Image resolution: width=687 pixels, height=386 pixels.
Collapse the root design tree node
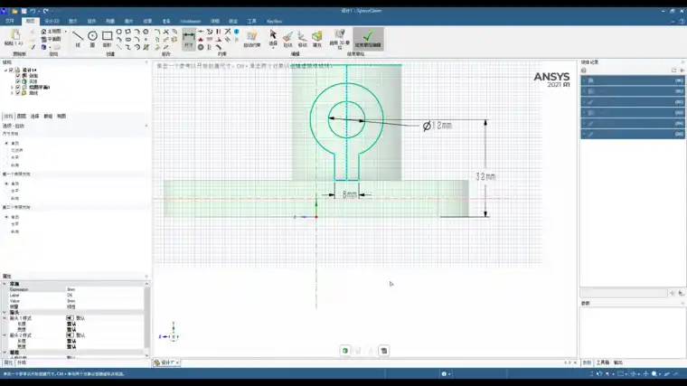tap(6, 71)
